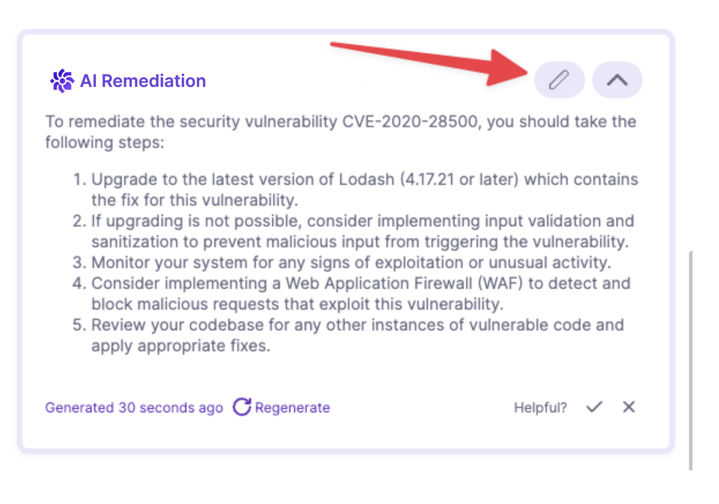719x504 pixels.
Task: Click the circular Regenerate arrow icon
Action: [242, 407]
